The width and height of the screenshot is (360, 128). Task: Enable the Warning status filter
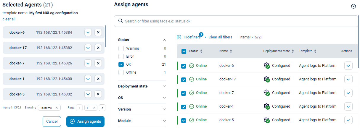[x=121, y=48]
